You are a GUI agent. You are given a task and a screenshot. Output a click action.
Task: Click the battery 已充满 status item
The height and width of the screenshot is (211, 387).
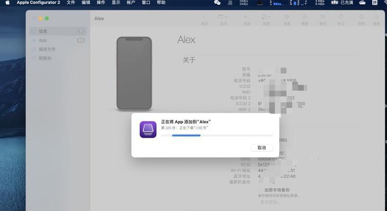342,3
